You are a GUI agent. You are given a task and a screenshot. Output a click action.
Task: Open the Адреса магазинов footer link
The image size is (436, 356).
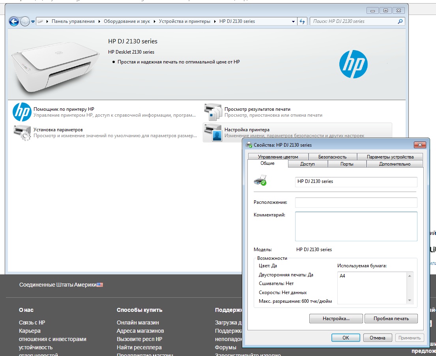coord(140,331)
